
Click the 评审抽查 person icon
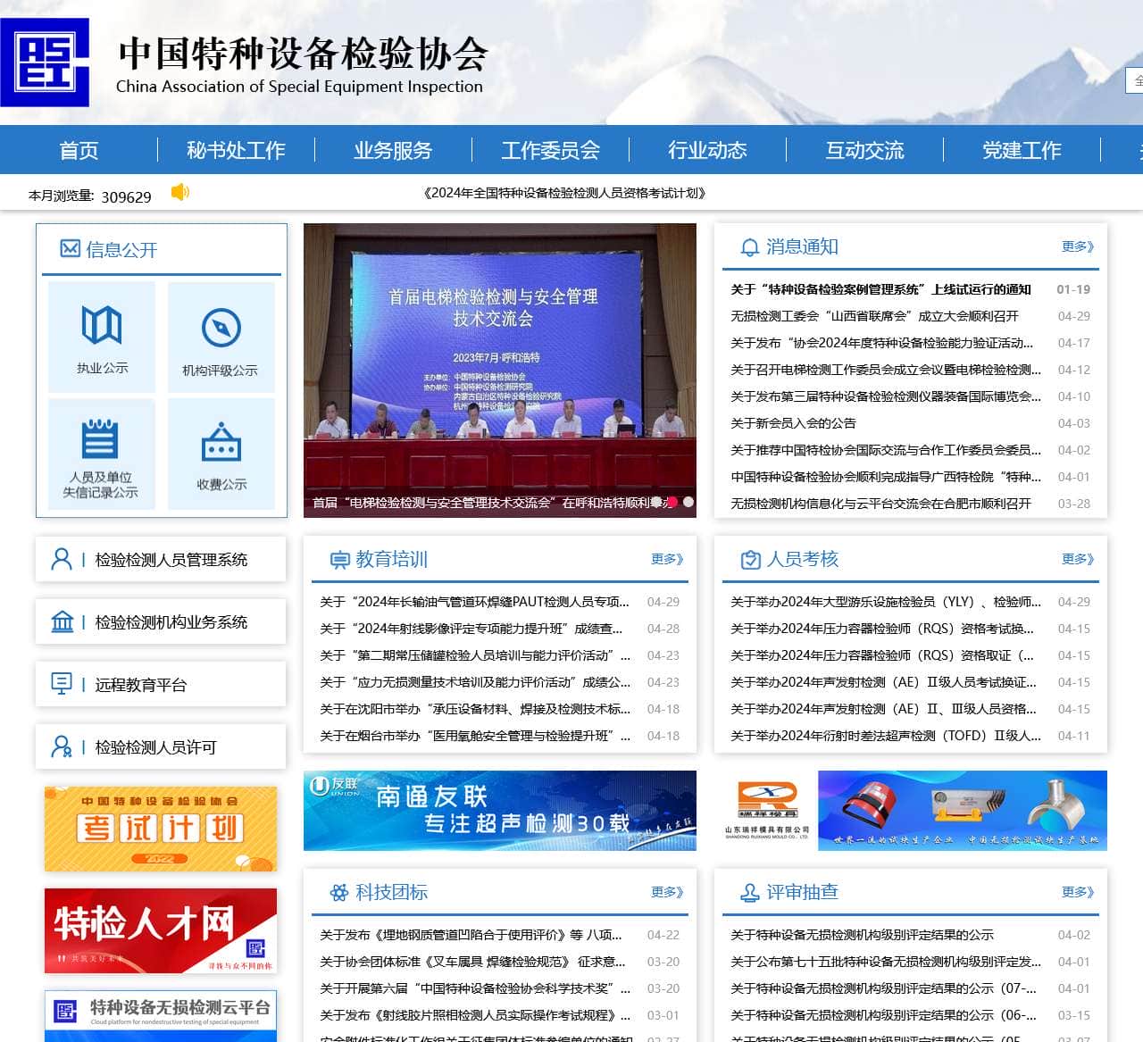750,892
